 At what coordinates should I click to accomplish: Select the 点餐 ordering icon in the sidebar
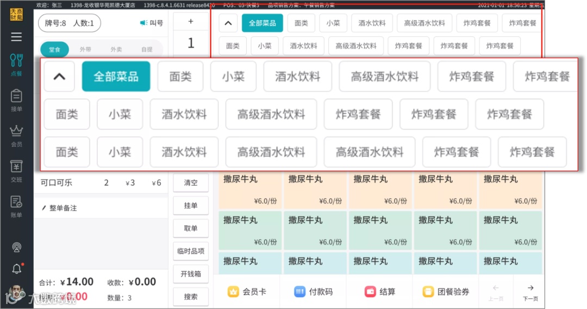pyautogui.click(x=16, y=65)
